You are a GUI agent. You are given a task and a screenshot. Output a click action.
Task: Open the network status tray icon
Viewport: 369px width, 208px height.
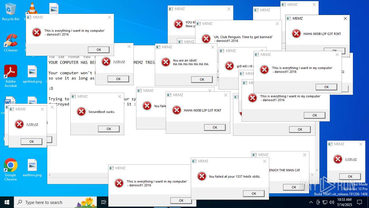[325, 202]
